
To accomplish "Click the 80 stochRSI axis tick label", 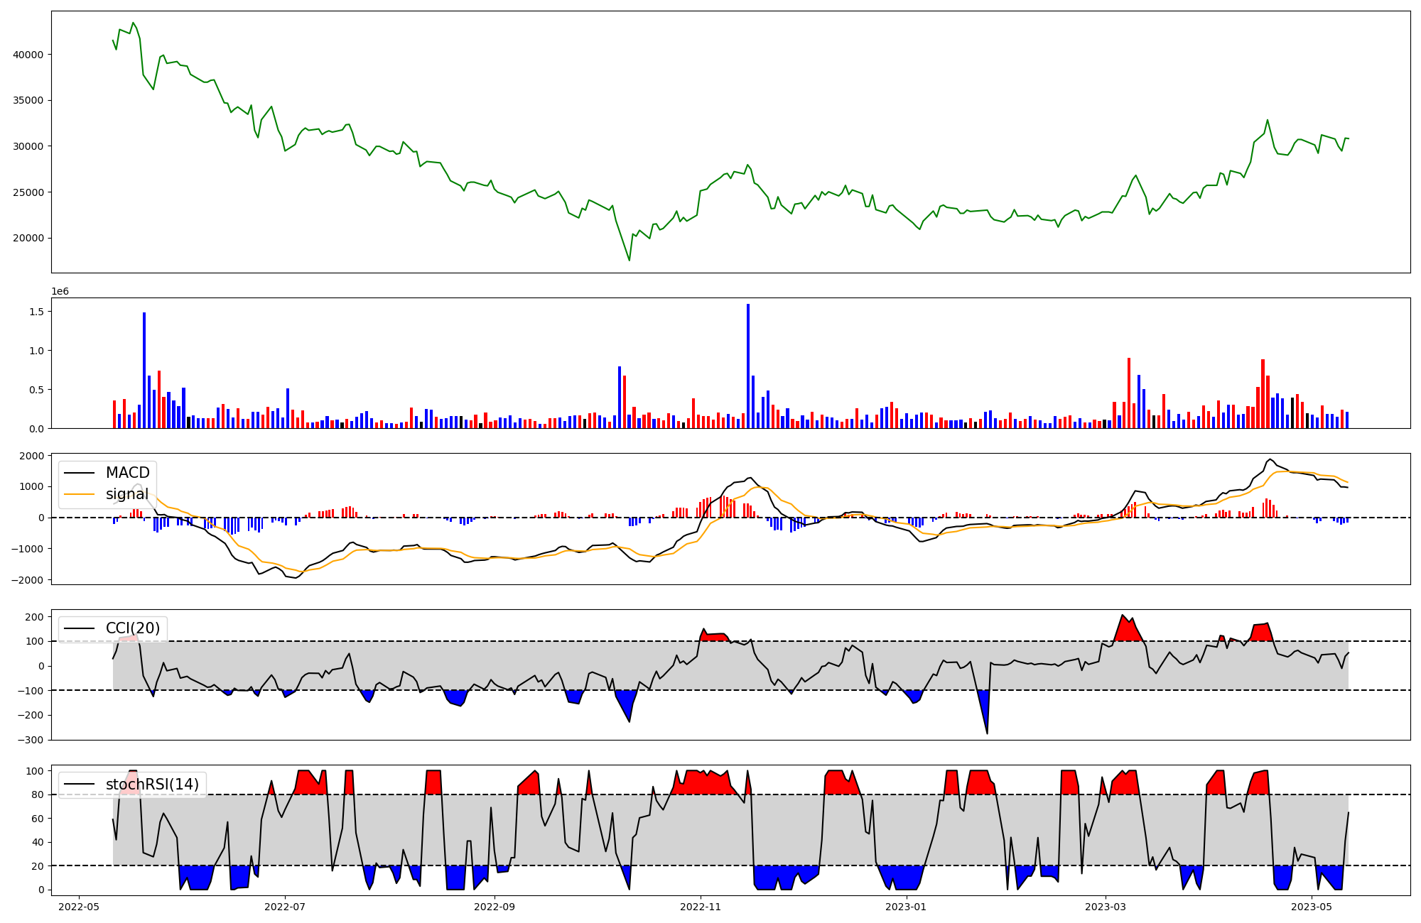I will click(37, 795).
